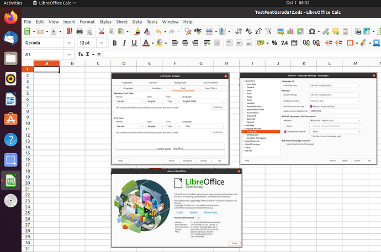The height and width of the screenshot is (252, 381).
Task: Open the Undo history dropdown arrow
Action: [165, 31]
